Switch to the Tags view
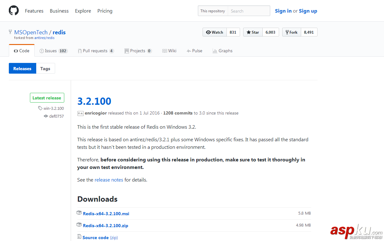384x241 pixels. 45,69
